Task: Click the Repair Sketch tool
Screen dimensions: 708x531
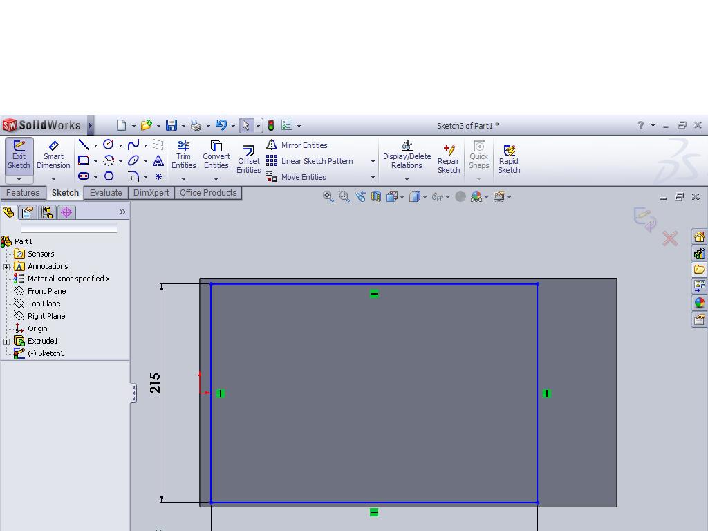Action: (x=448, y=160)
